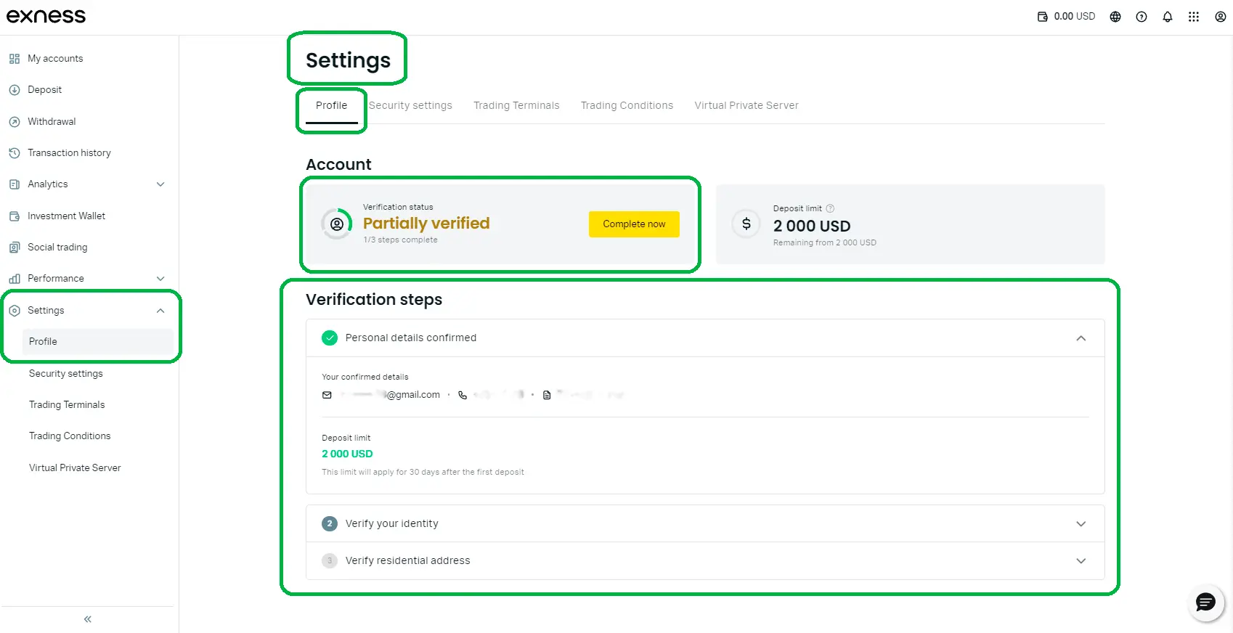Expand the Verify your identity step
Screen dimensions: 1233x633
[1081, 524]
